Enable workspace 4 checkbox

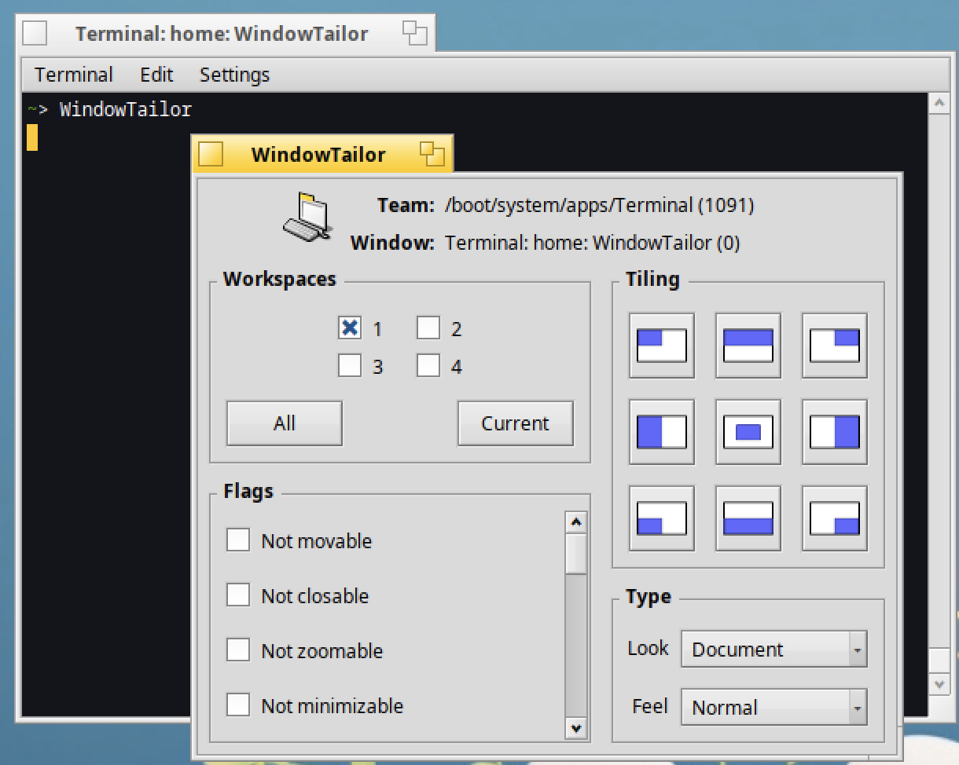tap(428, 365)
